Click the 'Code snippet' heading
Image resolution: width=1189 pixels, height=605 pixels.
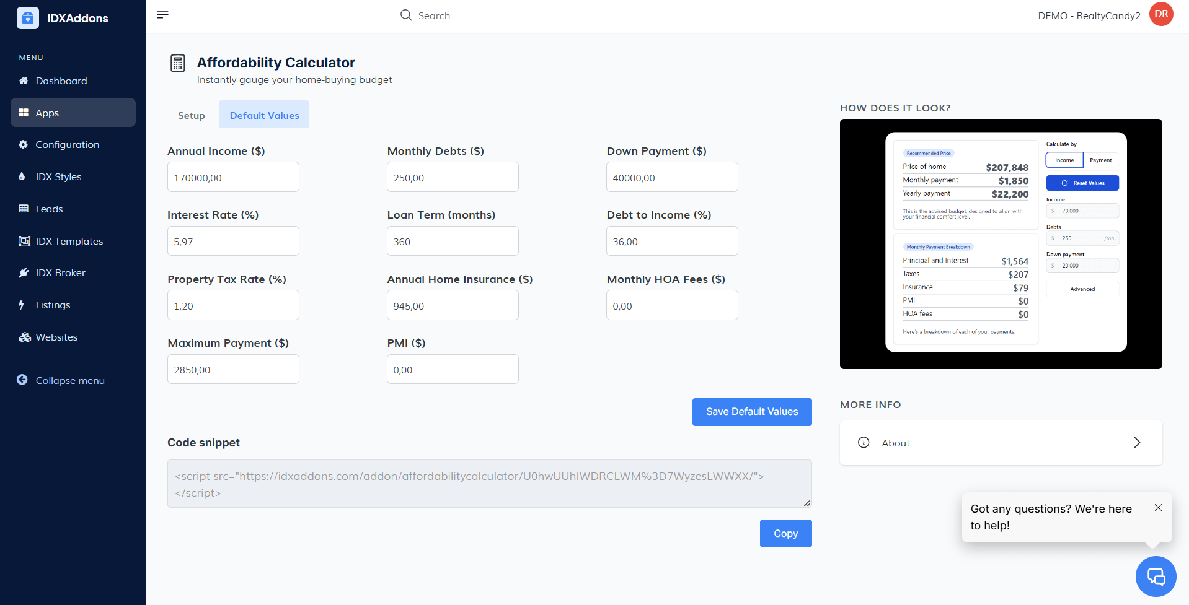tap(203, 443)
